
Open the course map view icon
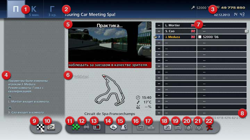(51, 127)
